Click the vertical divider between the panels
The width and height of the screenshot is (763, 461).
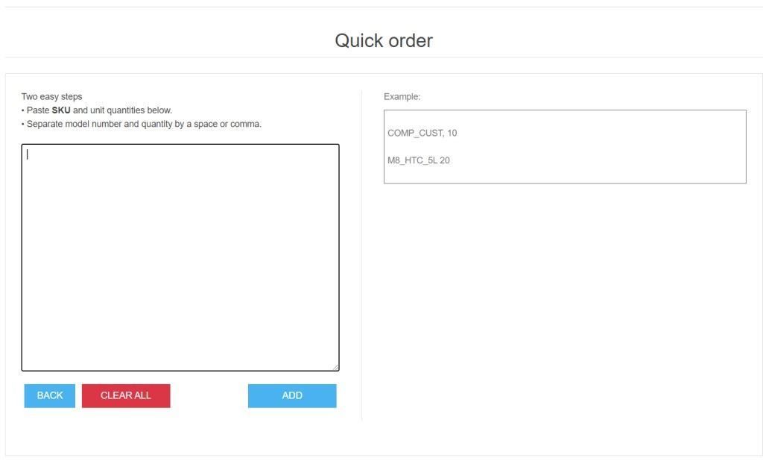(361, 254)
